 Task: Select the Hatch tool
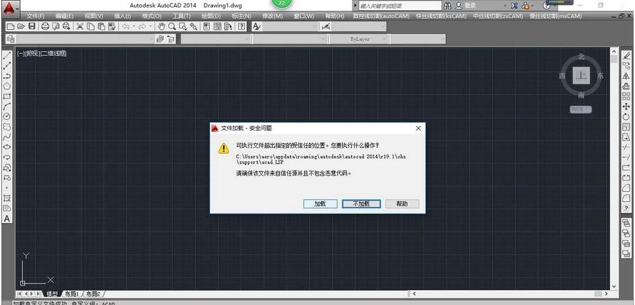pyautogui.click(x=7, y=198)
